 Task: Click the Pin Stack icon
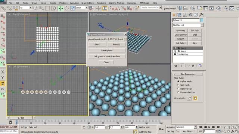click(x=176, y=66)
